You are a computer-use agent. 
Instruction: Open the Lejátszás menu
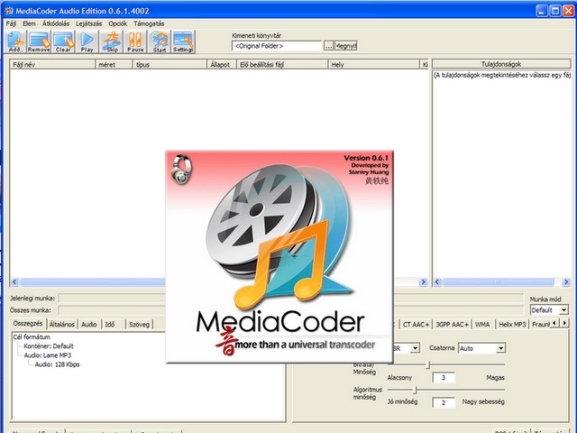pyautogui.click(x=88, y=23)
